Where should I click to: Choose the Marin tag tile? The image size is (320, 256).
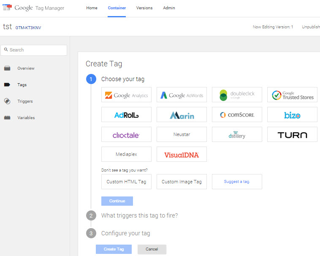click(182, 114)
